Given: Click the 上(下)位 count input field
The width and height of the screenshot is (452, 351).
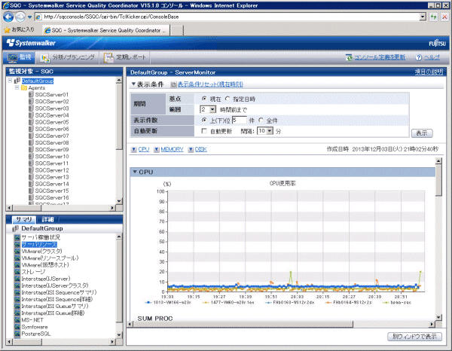Looking at the screenshot, I should [x=240, y=121].
